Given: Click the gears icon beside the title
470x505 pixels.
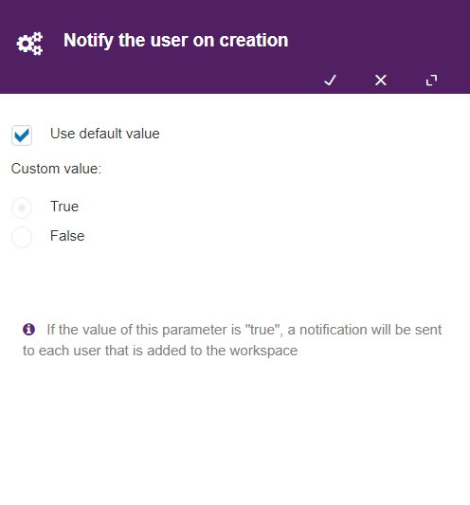Looking at the screenshot, I should point(29,44).
